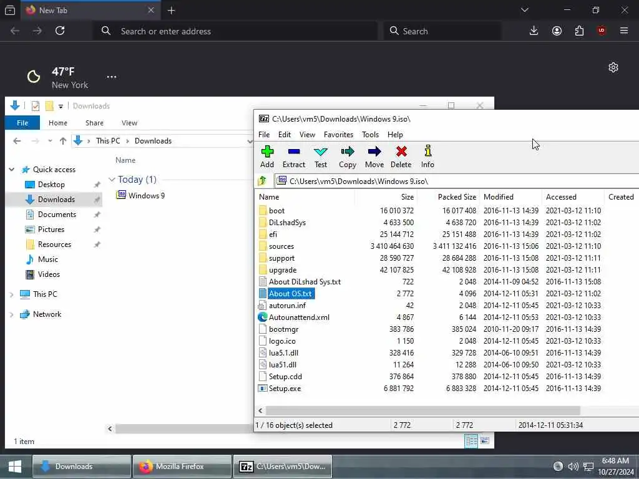
Task: Reload the Firefox page
Action: [x=60, y=31]
